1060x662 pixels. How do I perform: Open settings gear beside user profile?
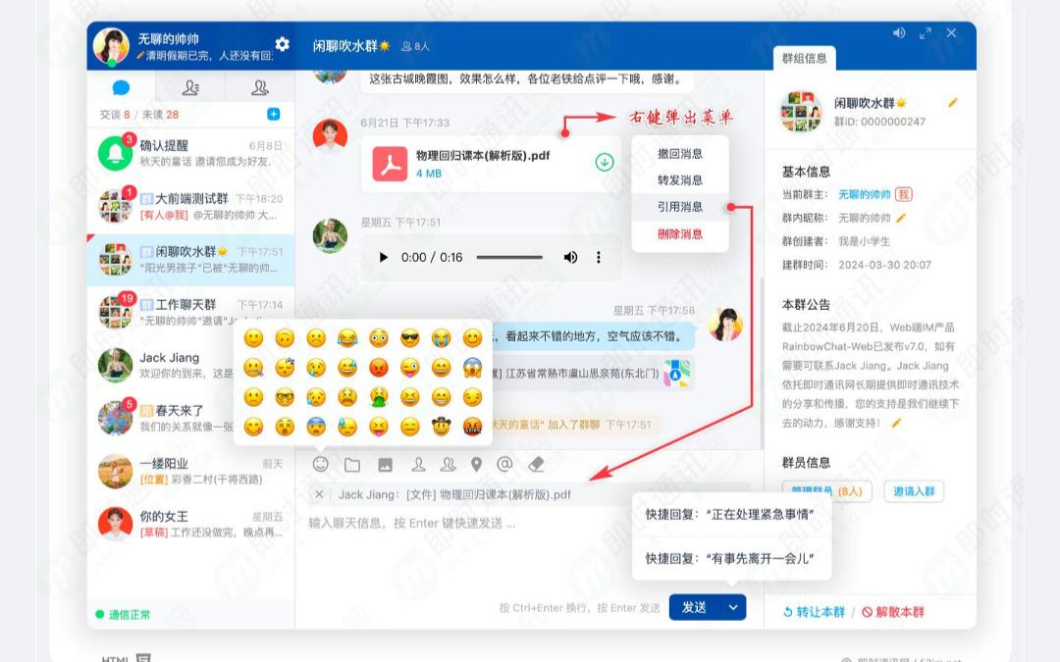click(283, 44)
